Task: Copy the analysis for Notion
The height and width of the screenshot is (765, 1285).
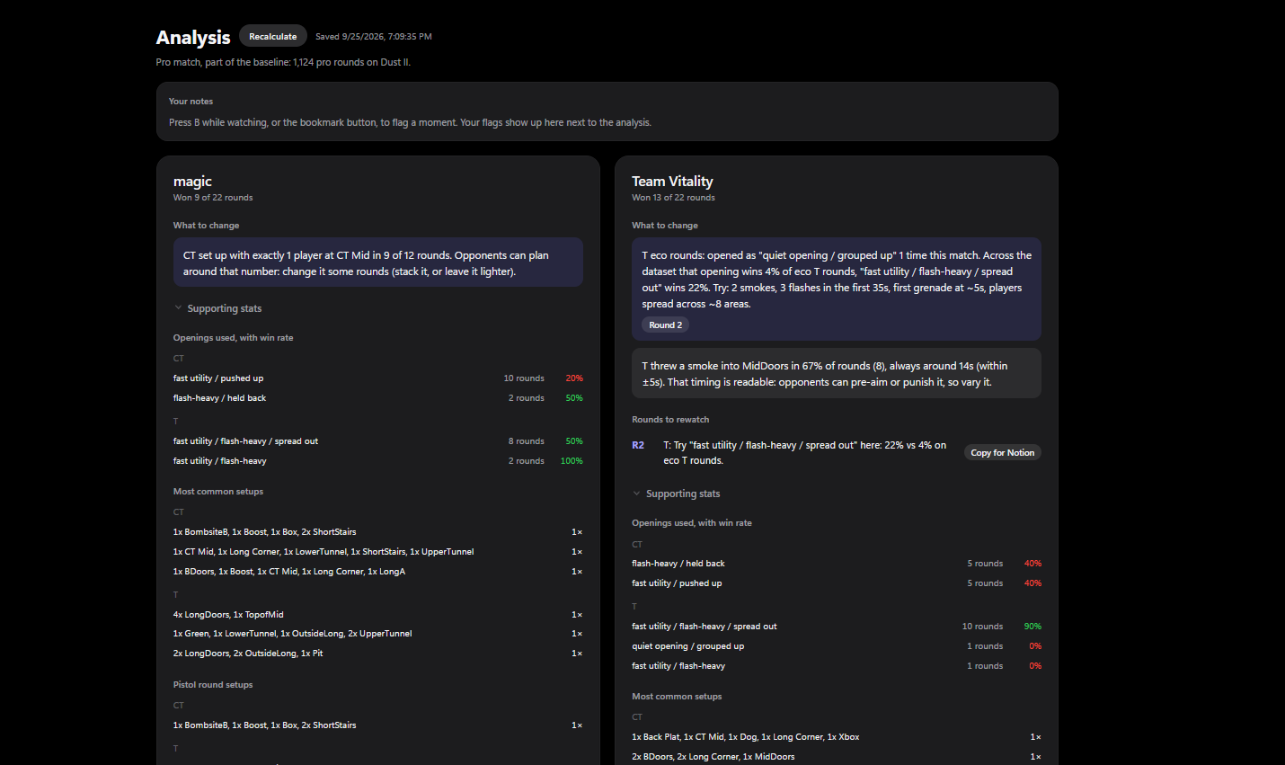Action: click(x=1002, y=453)
